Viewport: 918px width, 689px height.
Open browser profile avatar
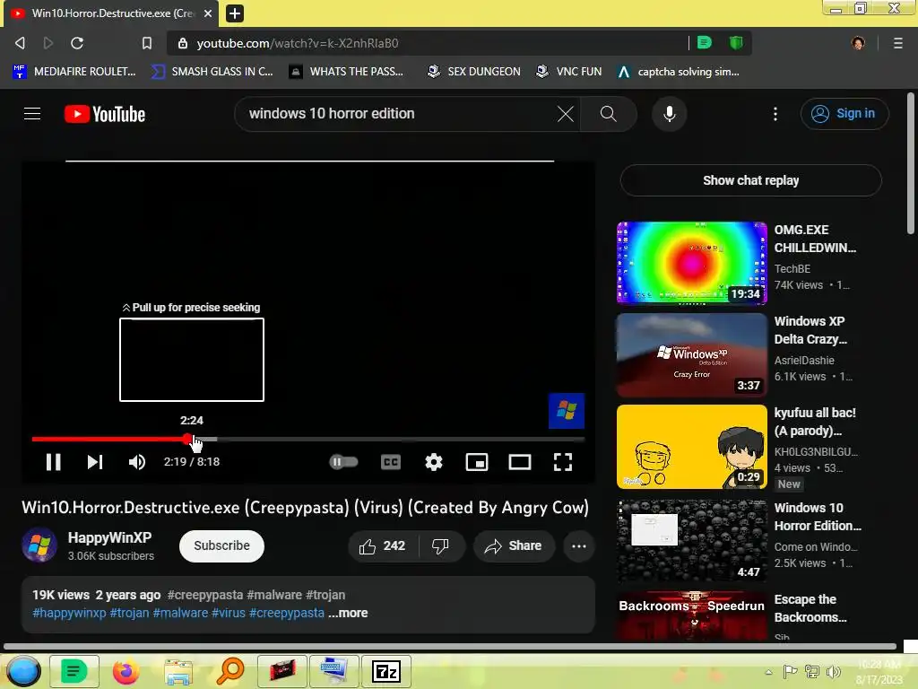[x=858, y=43]
